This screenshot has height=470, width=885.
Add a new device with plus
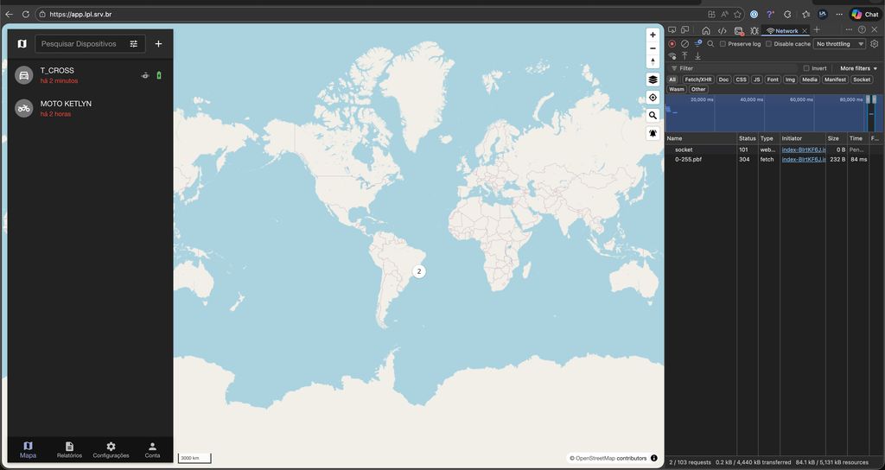[x=159, y=43]
